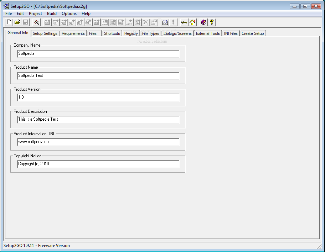Click the grayed-out .abc add icon
Image resolution: width=325 pixels, height=252 pixels.
click(x=129, y=22)
